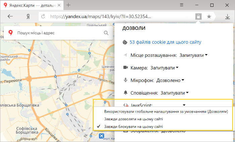Image resolution: width=235 pixels, height=142 pixels.
Task: Open the Yandex home button (Я)
Action: pyautogui.click(x=28, y=17)
